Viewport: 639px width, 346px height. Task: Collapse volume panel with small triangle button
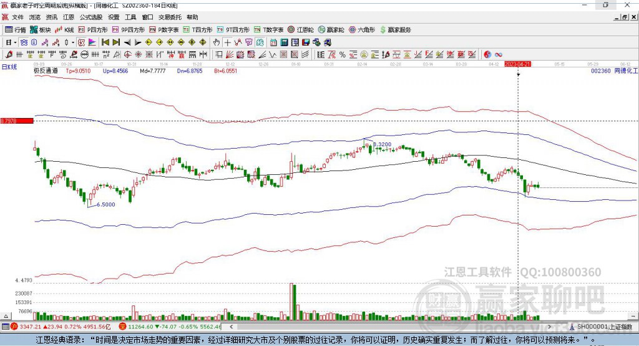6,316
